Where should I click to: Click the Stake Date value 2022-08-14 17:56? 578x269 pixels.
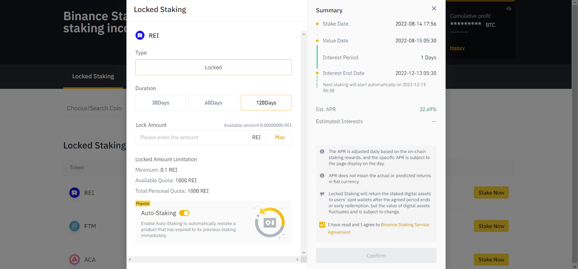pos(416,24)
